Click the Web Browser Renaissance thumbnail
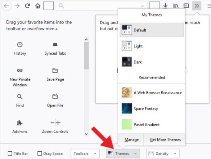 pos(127,92)
